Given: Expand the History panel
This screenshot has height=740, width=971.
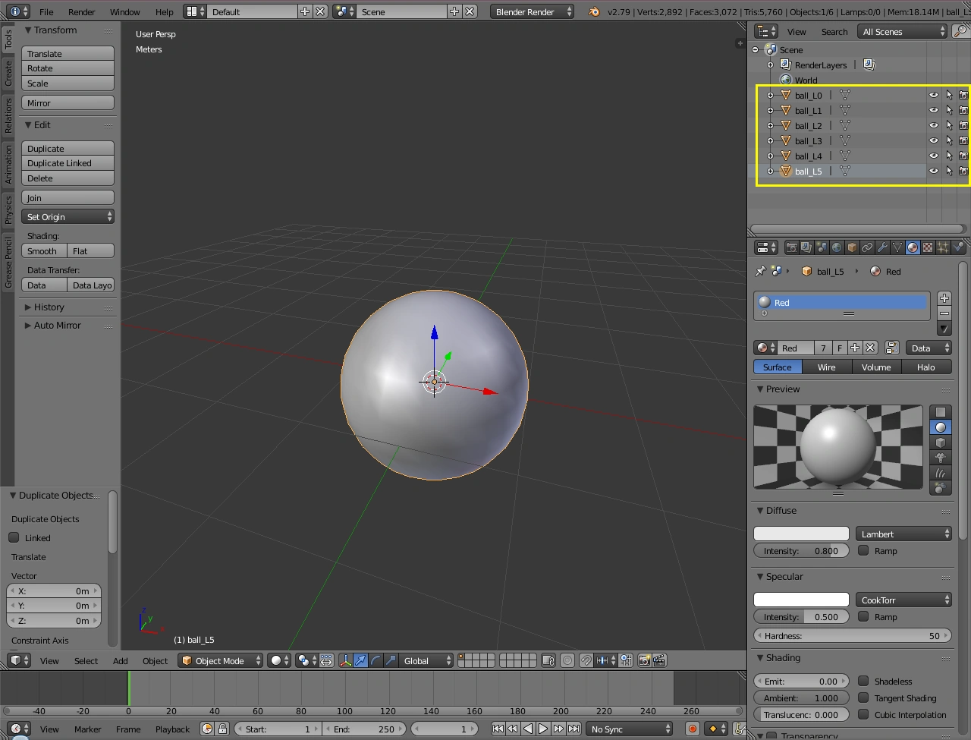Looking at the screenshot, I should click(49, 307).
